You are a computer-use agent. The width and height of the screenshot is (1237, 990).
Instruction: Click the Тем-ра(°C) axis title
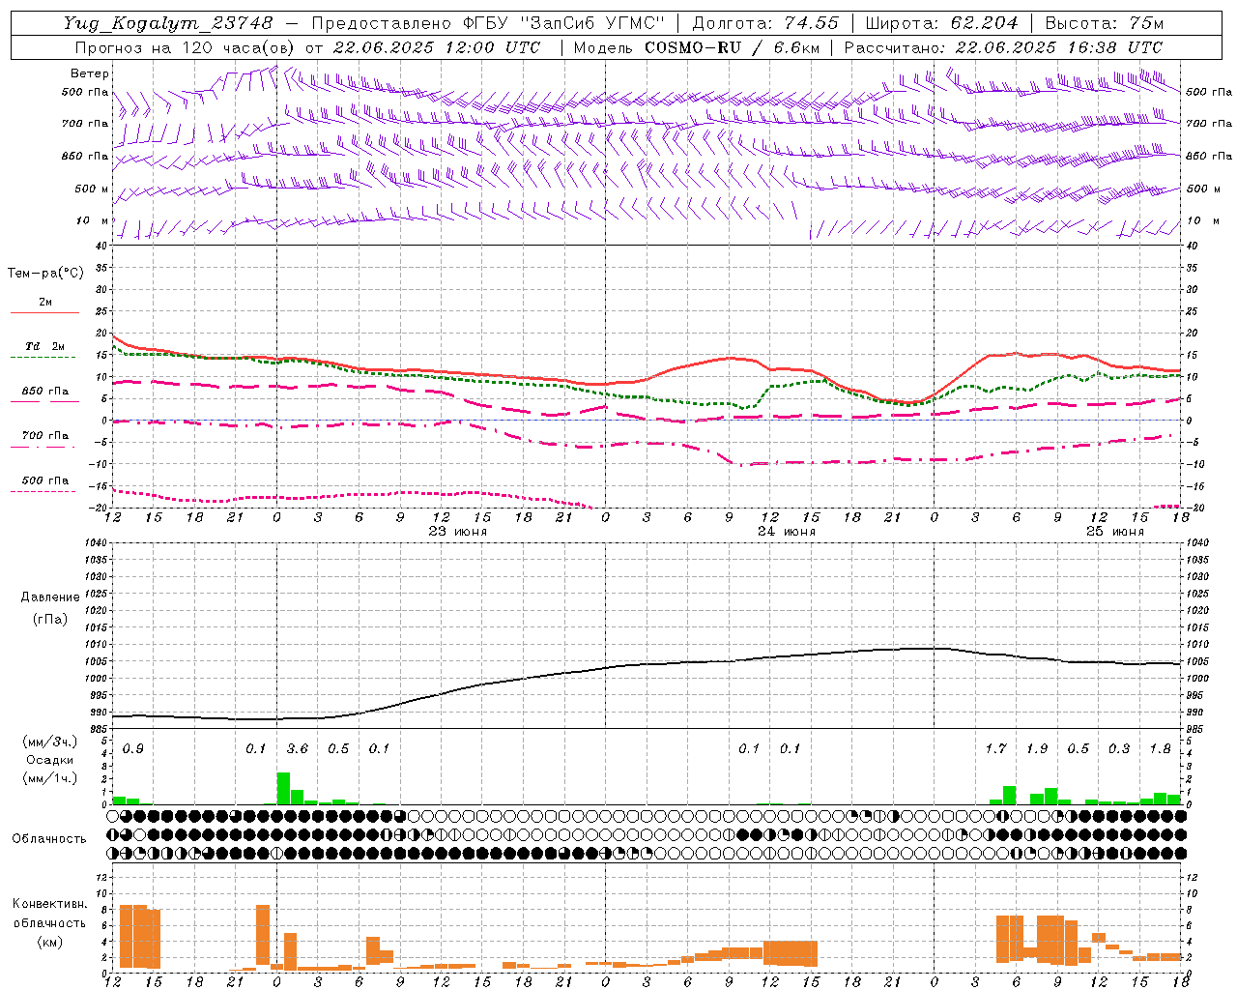point(45,274)
